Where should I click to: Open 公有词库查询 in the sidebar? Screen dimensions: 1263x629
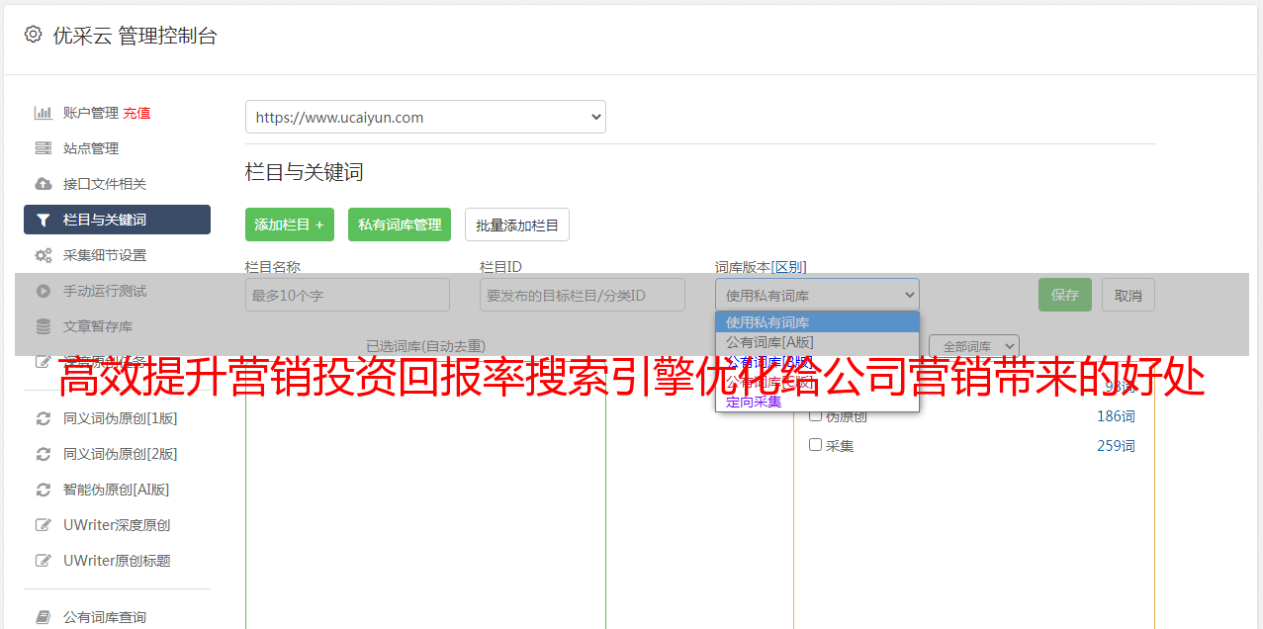coord(105,617)
